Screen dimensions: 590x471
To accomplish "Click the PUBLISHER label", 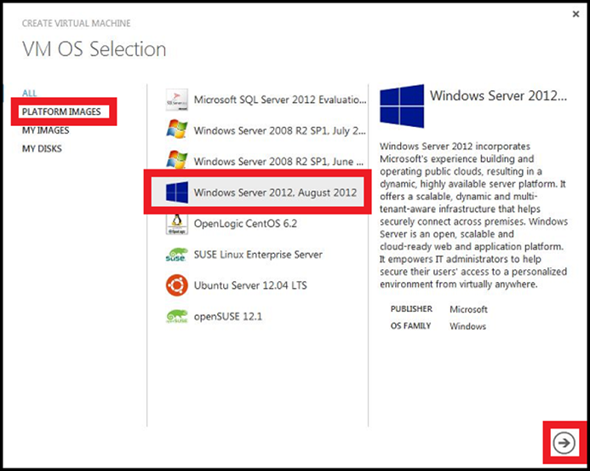I will click(x=411, y=308).
